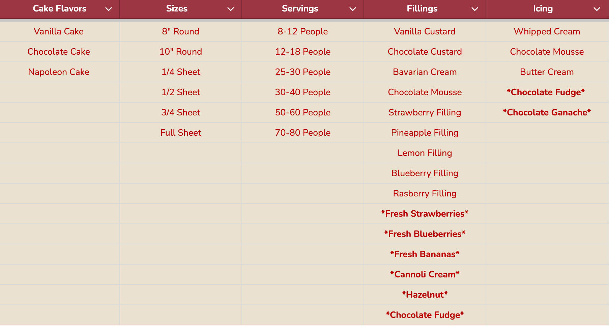Choose Napoleon Cake from flavors
The height and width of the screenshot is (326, 609).
pos(59,72)
